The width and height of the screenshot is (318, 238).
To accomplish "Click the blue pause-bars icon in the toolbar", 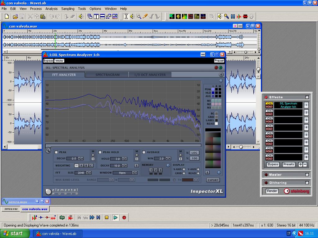I will [x=233, y=16].
